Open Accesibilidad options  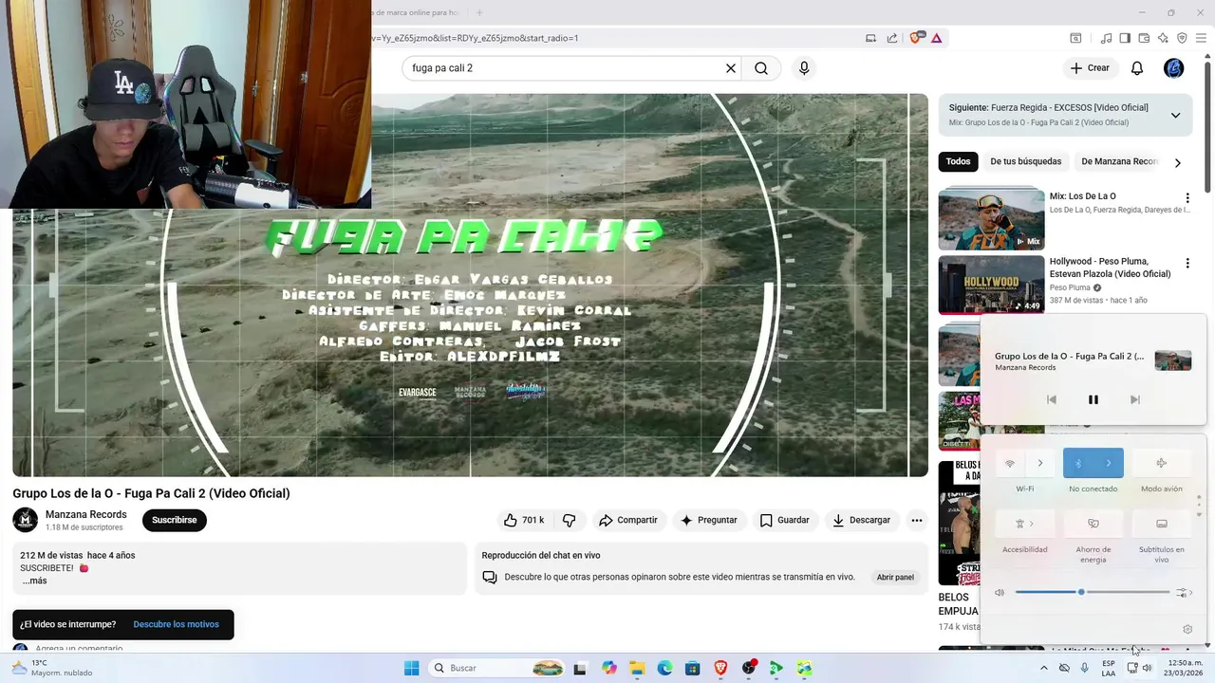(1025, 524)
